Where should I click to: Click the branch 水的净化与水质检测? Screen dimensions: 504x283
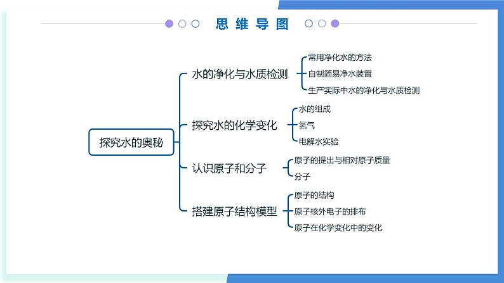[240, 74]
